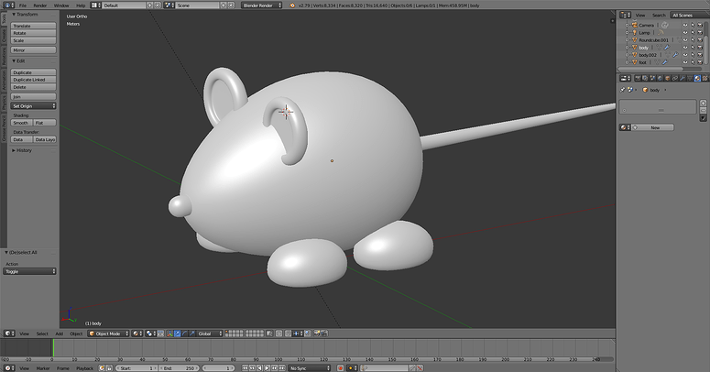Open the Modifiers properties wrench tab icon
Viewport: 710px width, 372px height.
coord(683,78)
